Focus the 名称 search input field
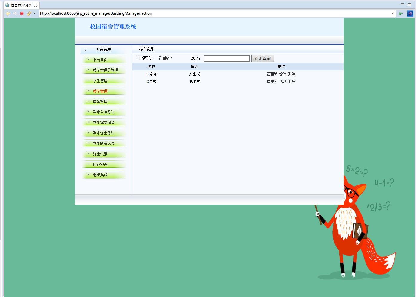Screen dimensions: 416x297 click(x=227, y=59)
